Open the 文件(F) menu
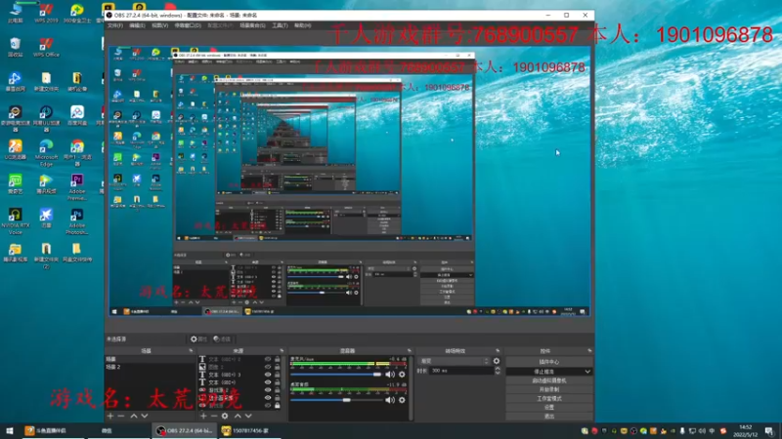Image resolution: width=782 pixels, height=439 pixels. 115,25
